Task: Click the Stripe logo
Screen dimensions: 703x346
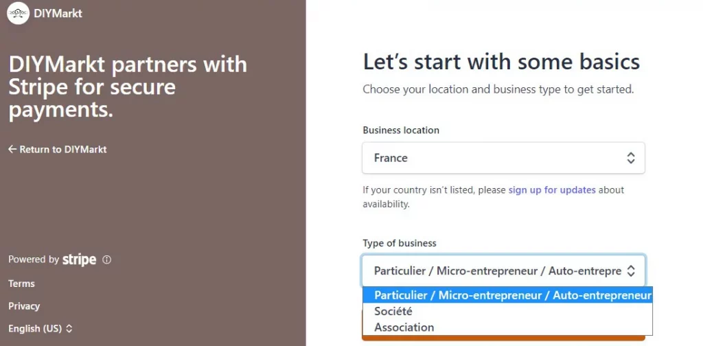Action: tap(79, 259)
